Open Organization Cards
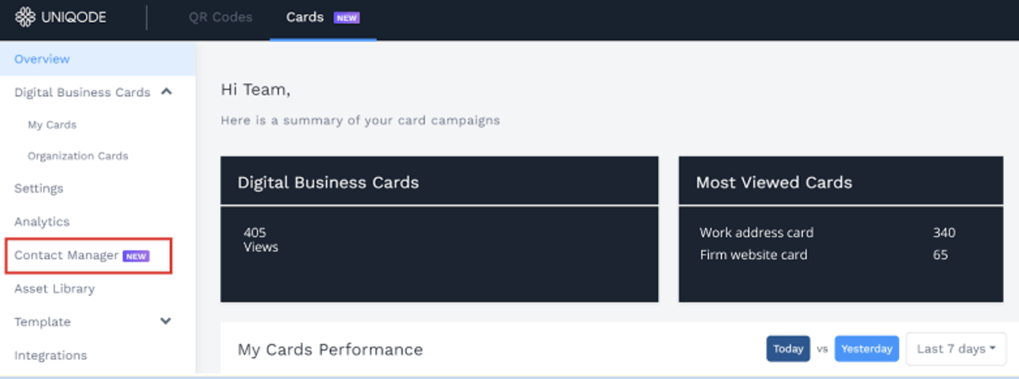1019x379 pixels. point(77,156)
